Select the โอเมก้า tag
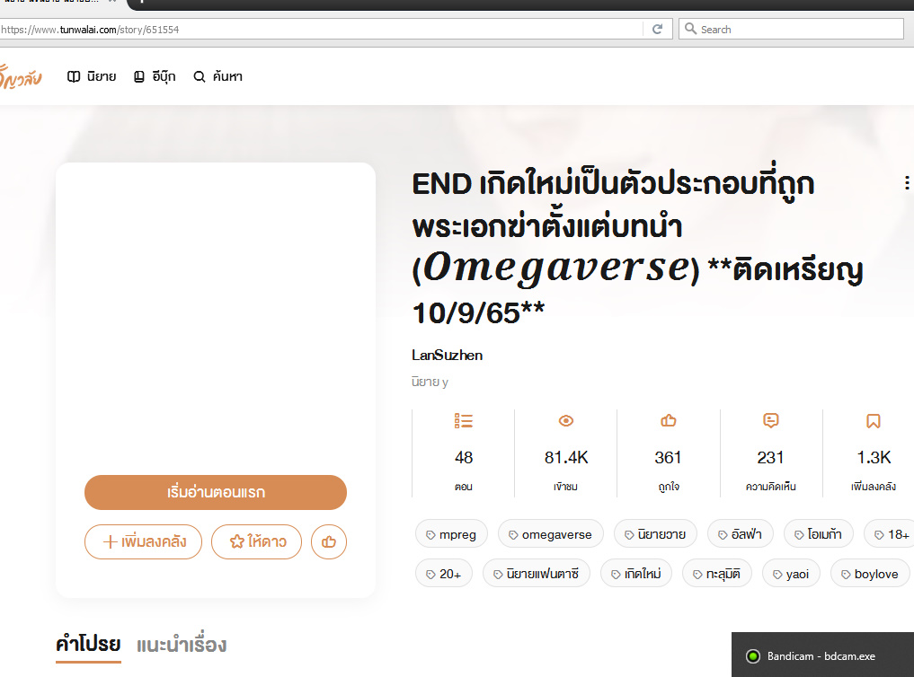 point(819,534)
